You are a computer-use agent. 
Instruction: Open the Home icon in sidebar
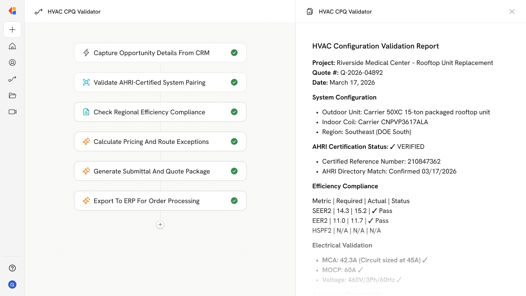[12, 46]
